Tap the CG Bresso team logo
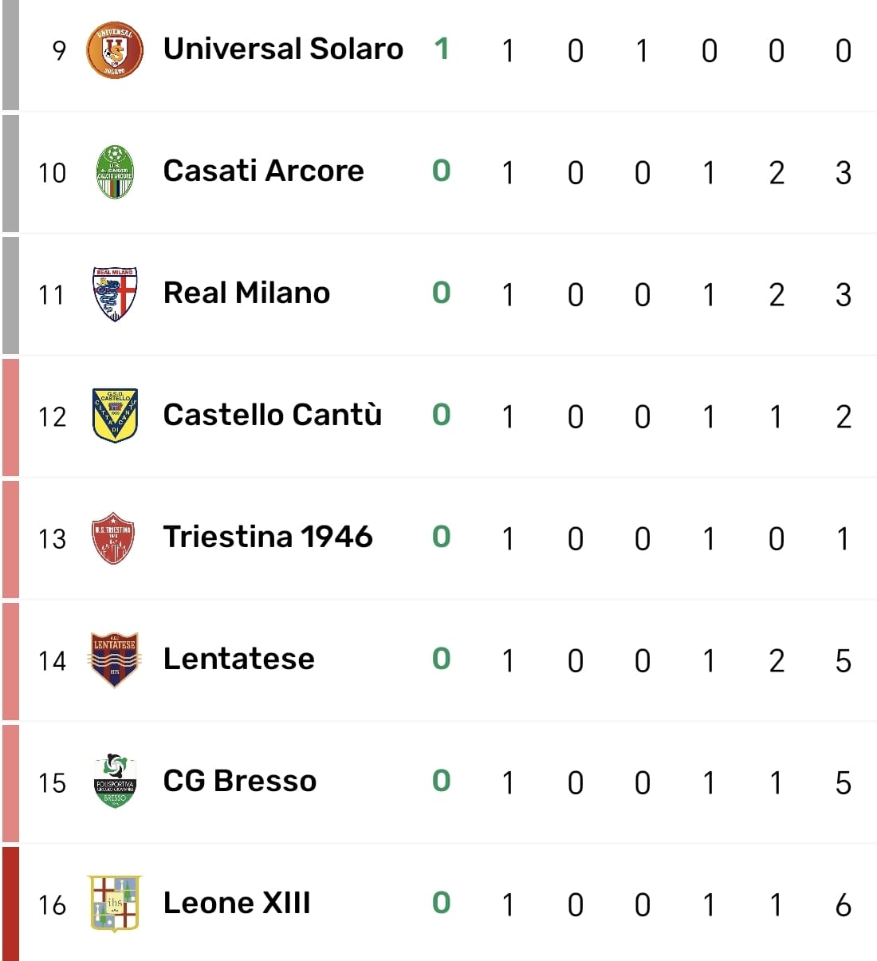The height and width of the screenshot is (961, 877). coord(115,782)
